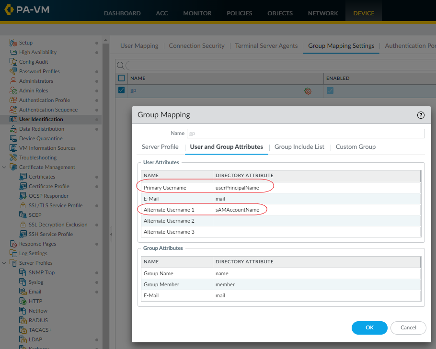The image size is (436, 349).
Task: Switch to Group Include List tab
Action: pos(299,147)
